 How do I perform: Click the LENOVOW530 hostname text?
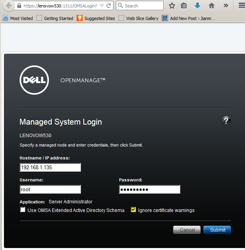coord(35,136)
